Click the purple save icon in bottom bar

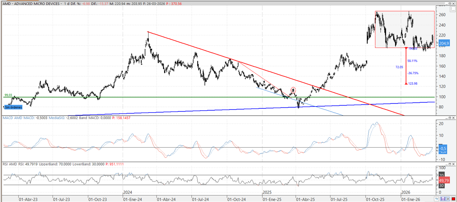point(443,199)
